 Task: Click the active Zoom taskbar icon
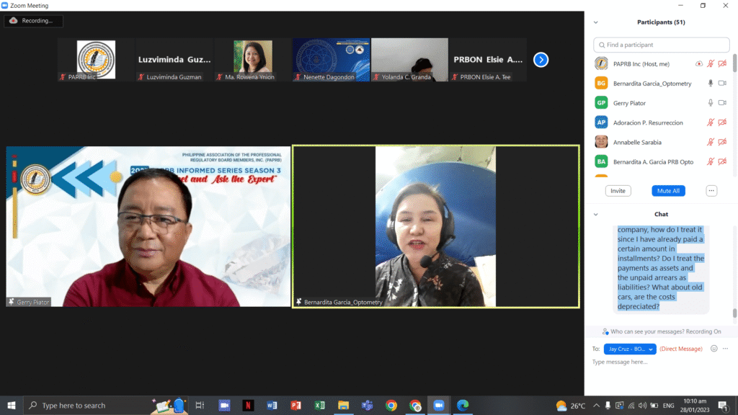[x=439, y=405]
